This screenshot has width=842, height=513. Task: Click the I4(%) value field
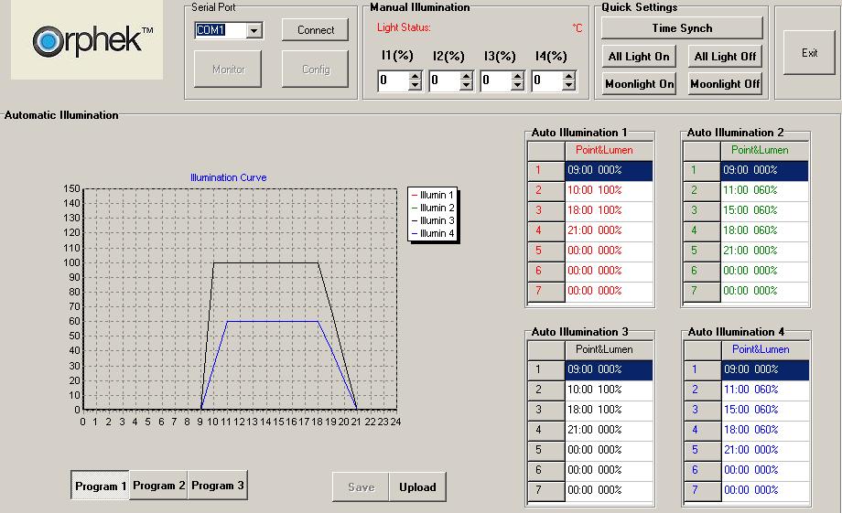pyautogui.click(x=547, y=80)
